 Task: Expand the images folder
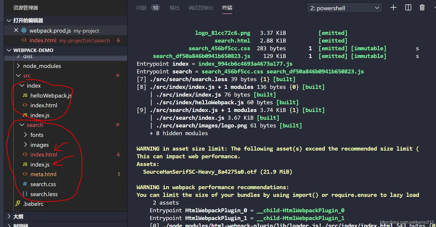pos(40,145)
